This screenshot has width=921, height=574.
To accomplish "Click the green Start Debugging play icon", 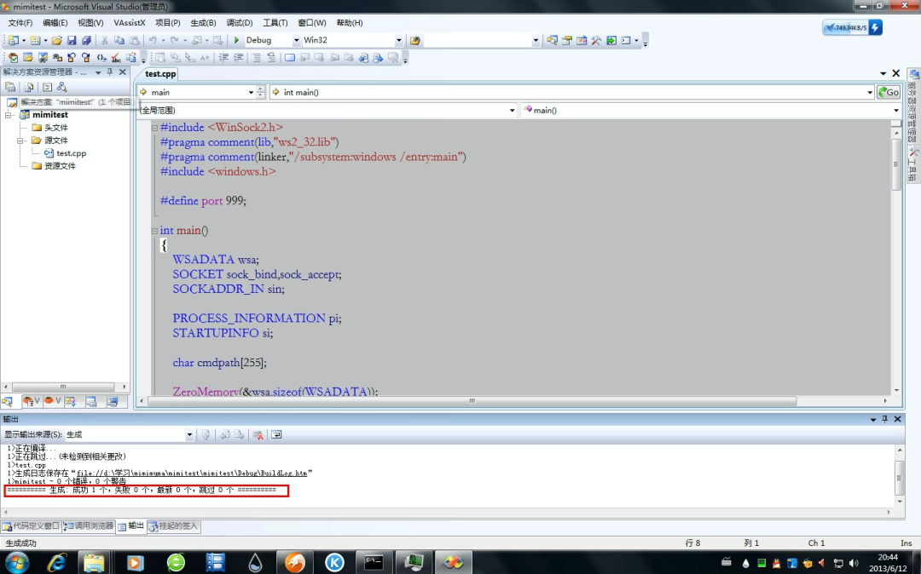I will click(236, 40).
